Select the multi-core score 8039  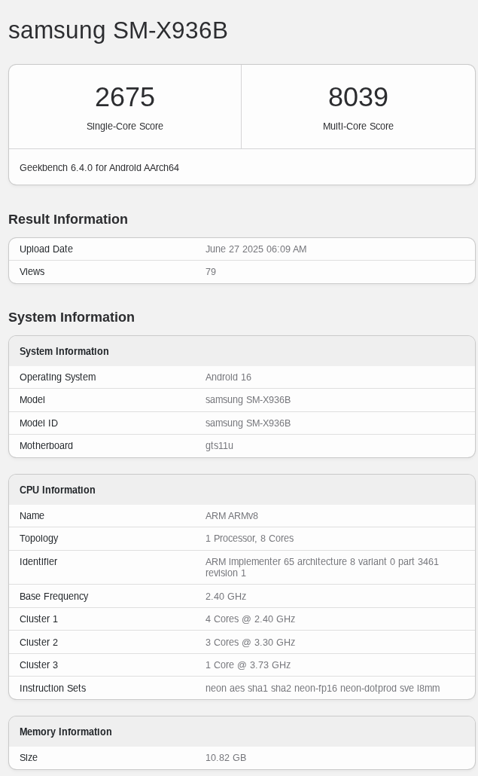[x=358, y=97]
